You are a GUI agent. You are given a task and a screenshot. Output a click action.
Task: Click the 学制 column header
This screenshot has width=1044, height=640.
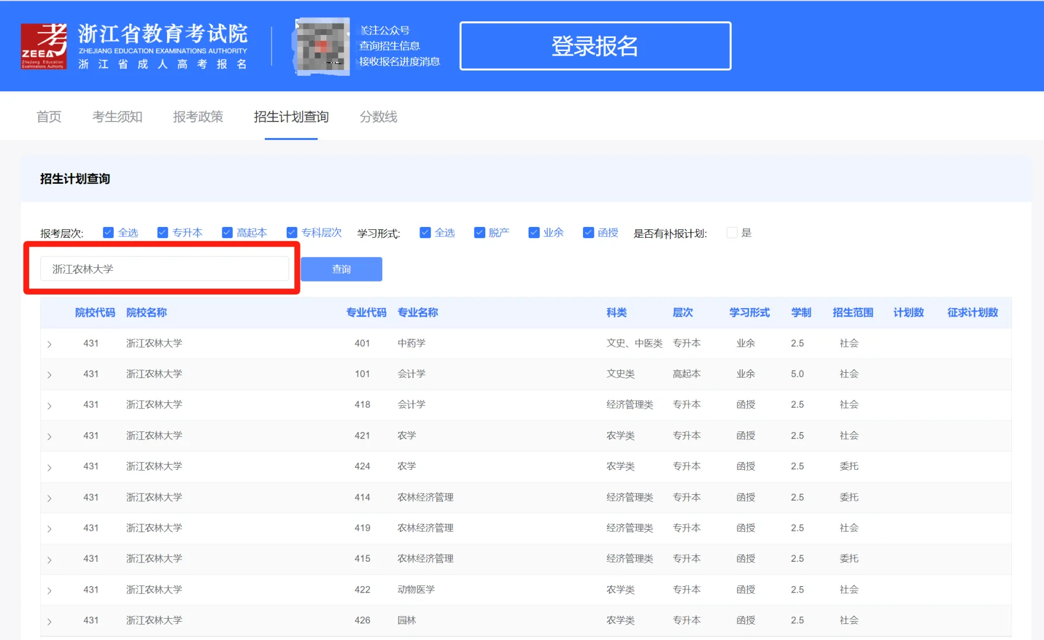(801, 312)
